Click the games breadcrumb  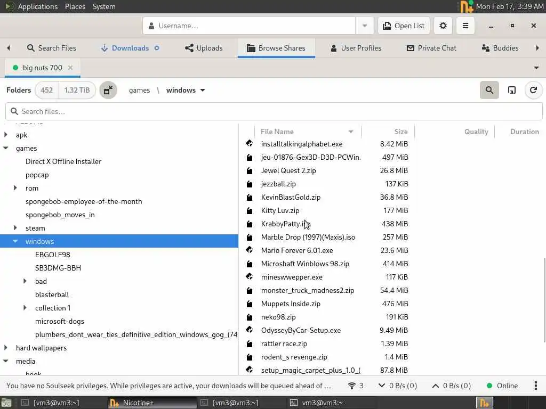[x=139, y=91]
